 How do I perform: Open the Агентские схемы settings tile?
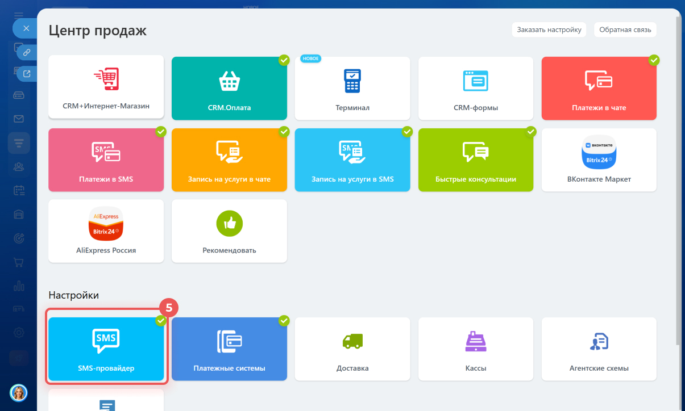tap(599, 348)
